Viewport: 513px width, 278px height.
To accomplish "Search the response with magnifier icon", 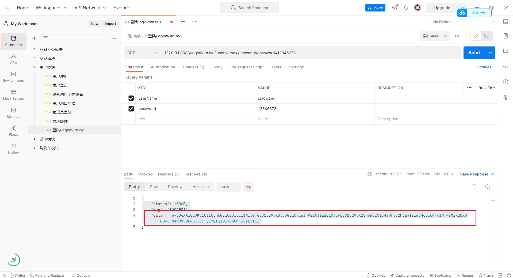I will click(x=488, y=187).
